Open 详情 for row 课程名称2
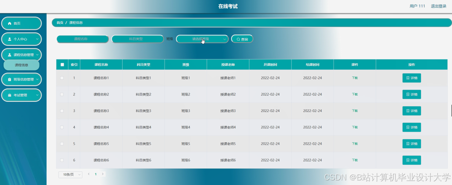The width and height of the screenshot is (452, 185). [x=412, y=94]
